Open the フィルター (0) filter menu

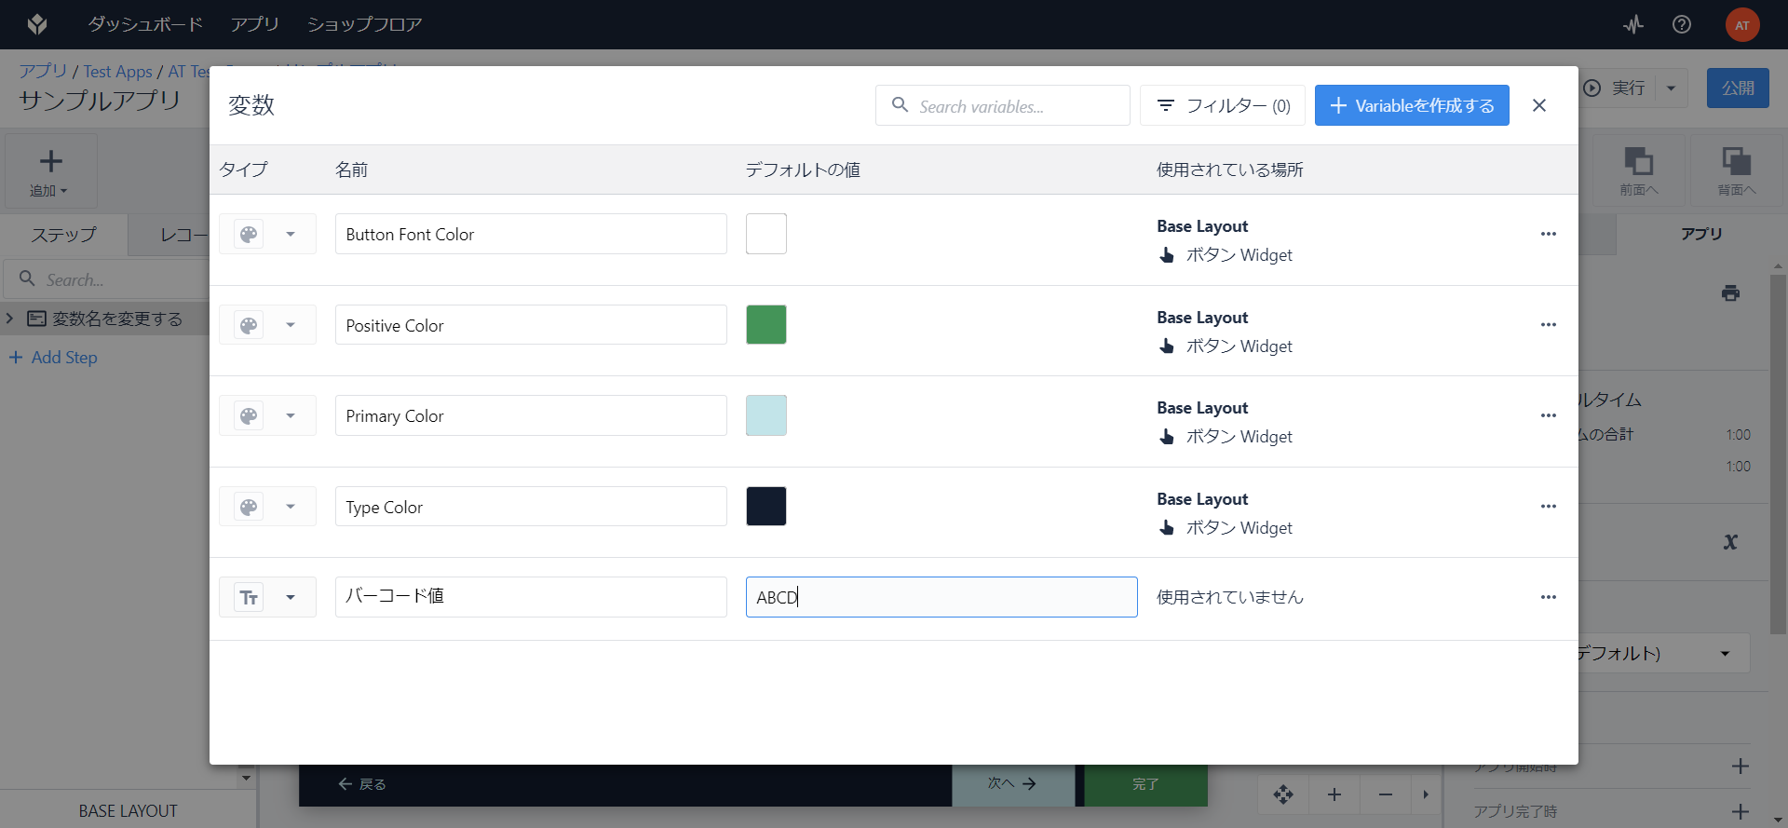(1223, 105)
